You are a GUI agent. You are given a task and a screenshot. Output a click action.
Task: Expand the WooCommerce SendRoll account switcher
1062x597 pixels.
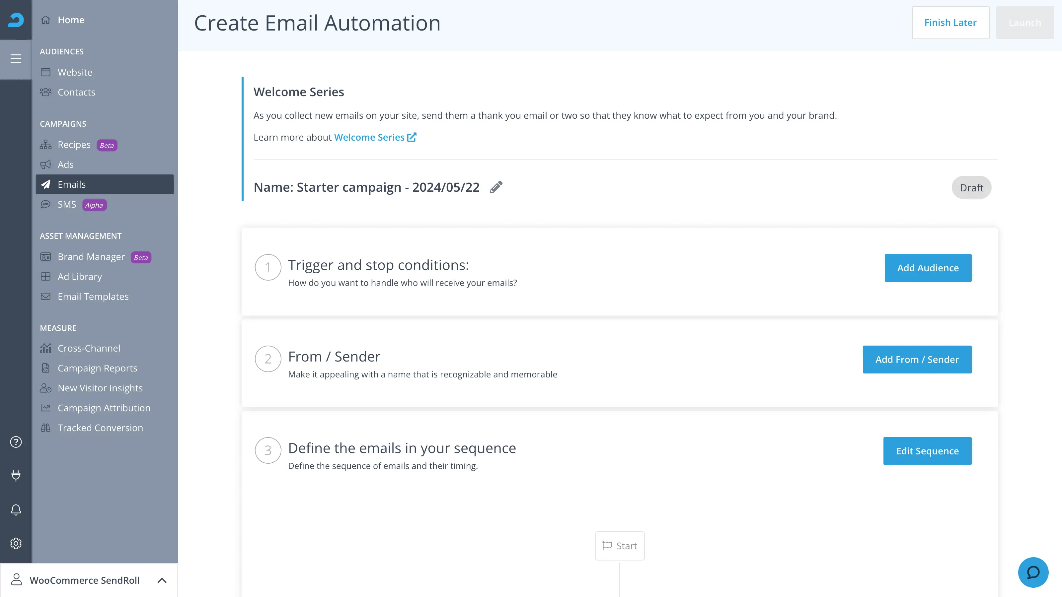[89, 580]
